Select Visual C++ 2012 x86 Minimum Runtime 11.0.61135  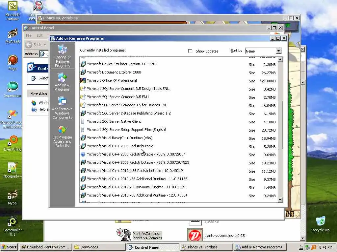click(178, 187)
